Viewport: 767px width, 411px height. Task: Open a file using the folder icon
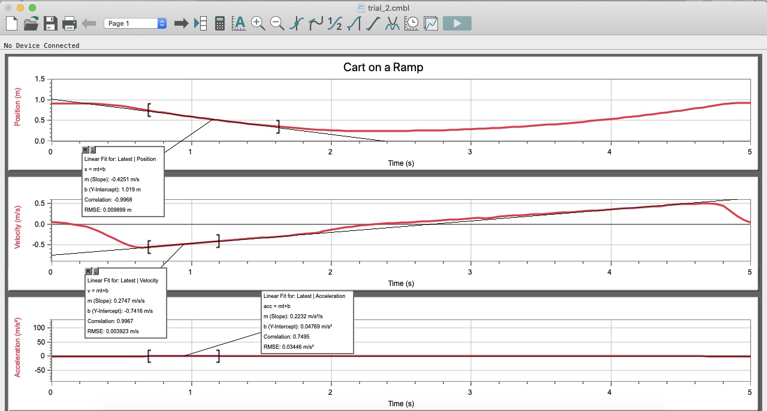pos(31,23)
